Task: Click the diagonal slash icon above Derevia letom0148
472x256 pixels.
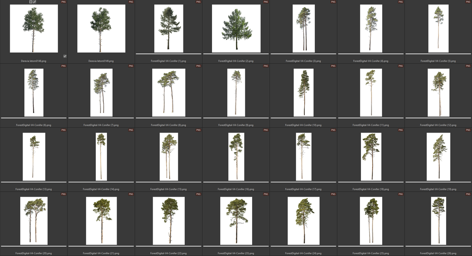Action: 35,2
